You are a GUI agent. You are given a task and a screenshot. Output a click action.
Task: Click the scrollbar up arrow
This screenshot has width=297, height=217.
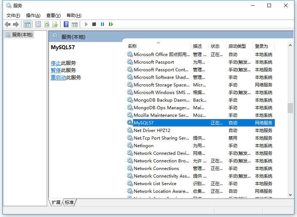290,45
